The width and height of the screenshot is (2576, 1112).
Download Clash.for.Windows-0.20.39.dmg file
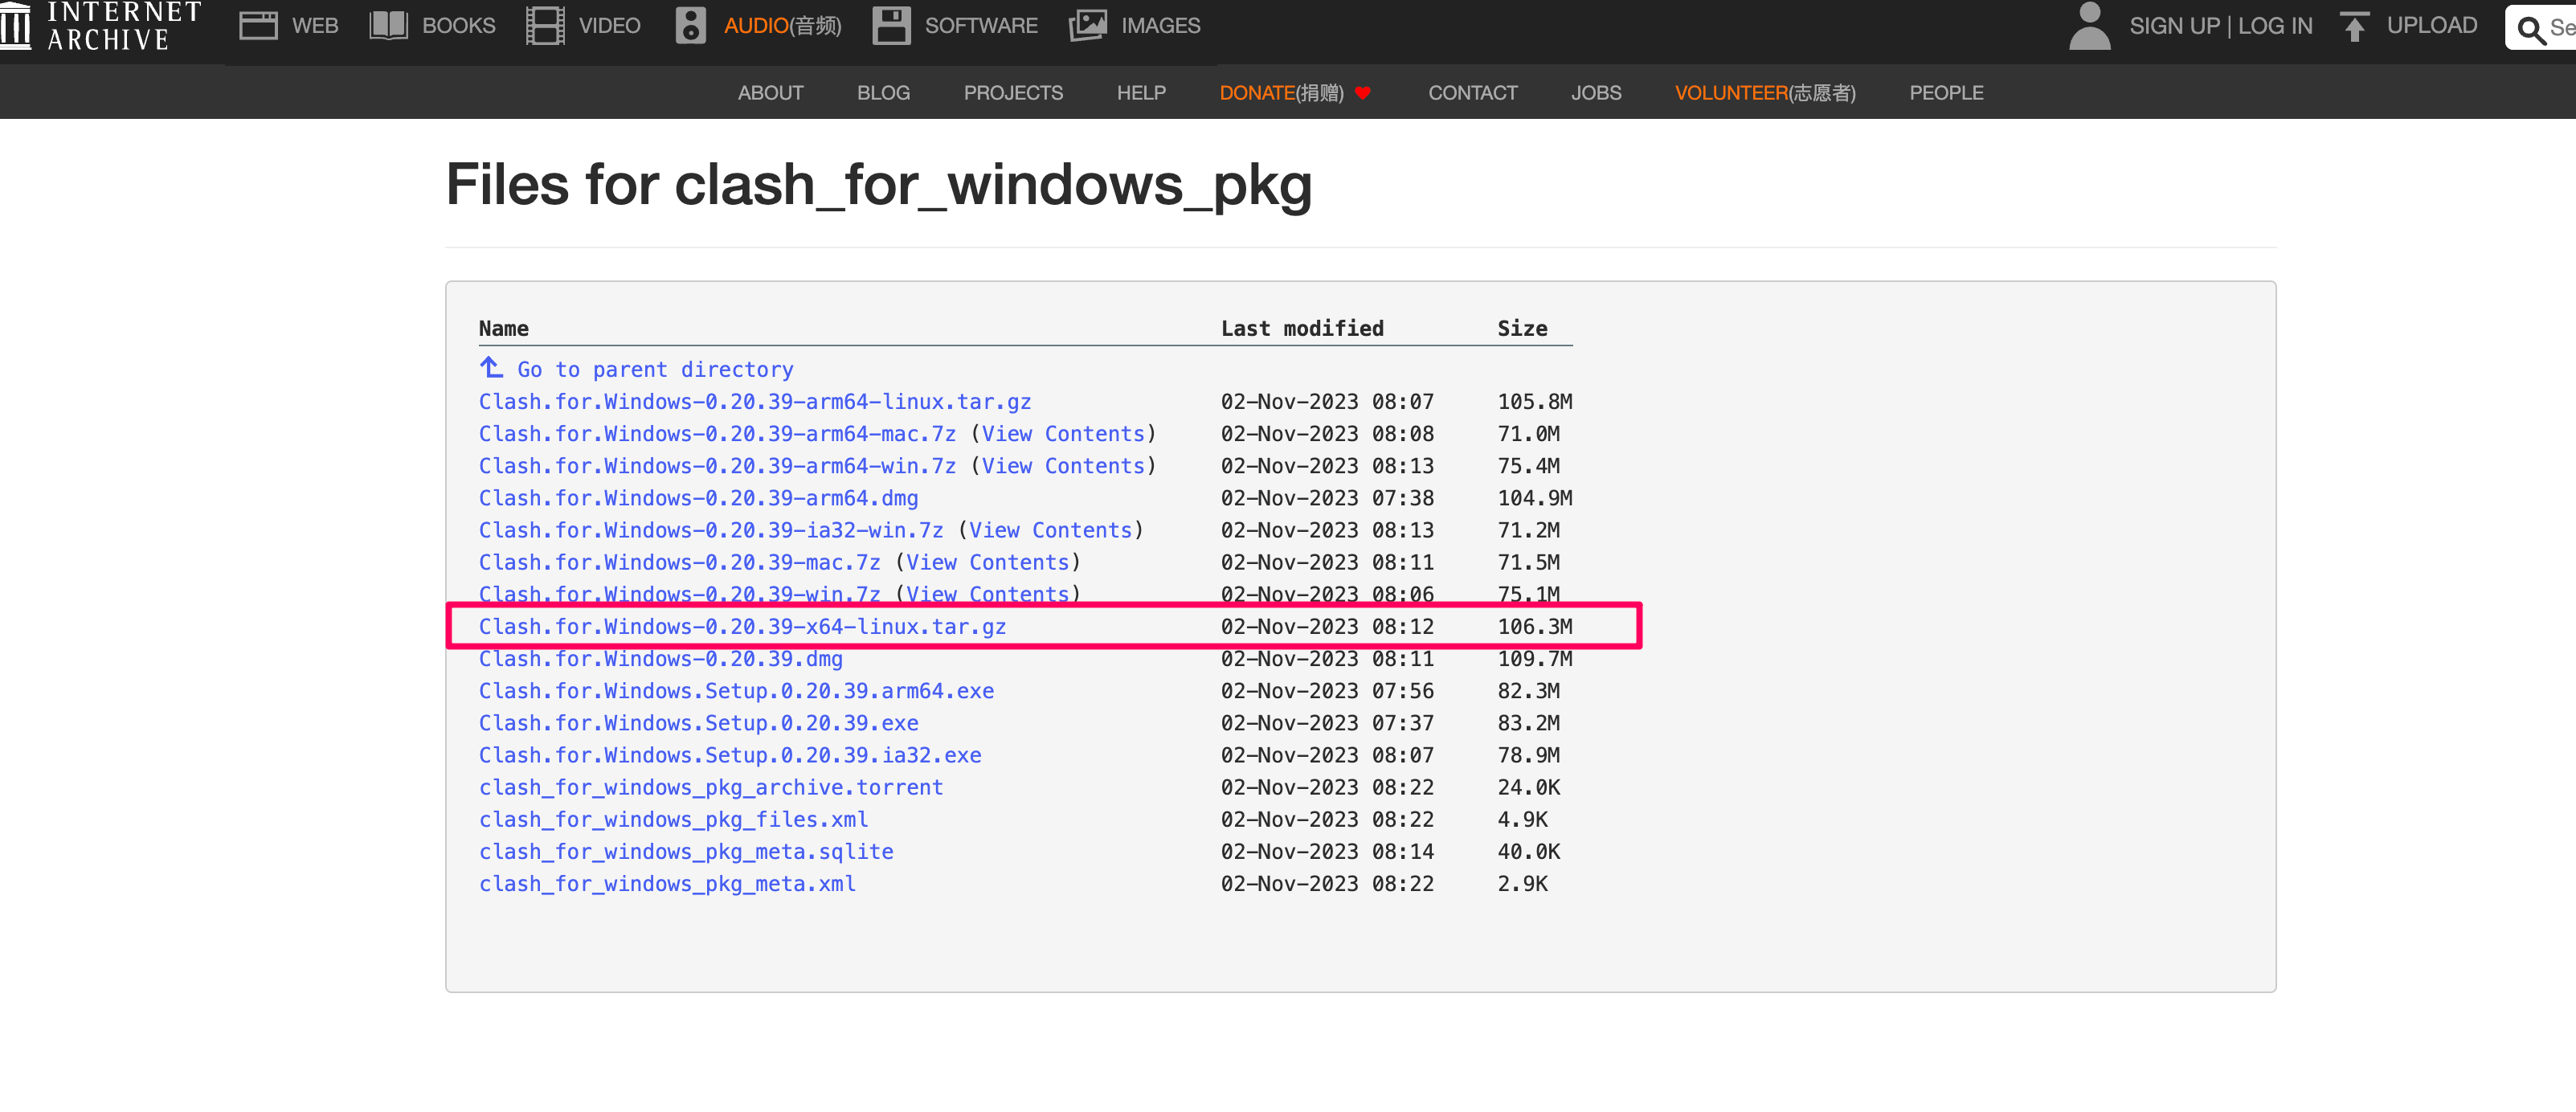661,659
